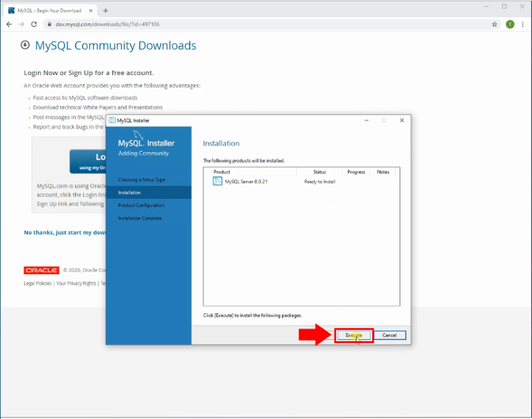The height and width of the screenshot is (419, 532).
Task: Click the address bar URL field
Action: tap(266, 24)
